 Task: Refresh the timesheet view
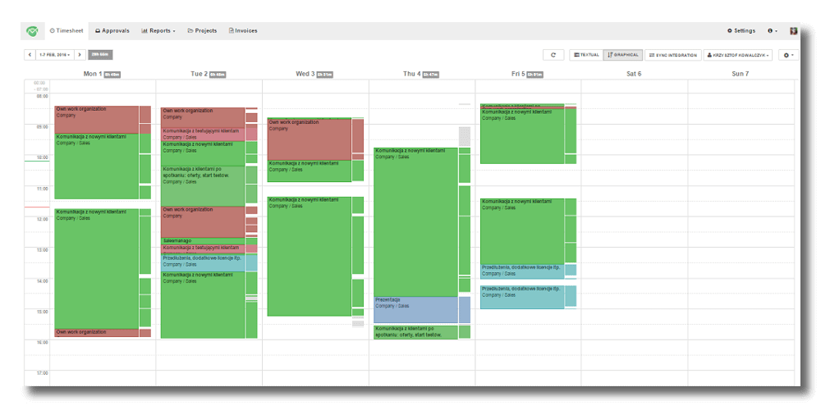coord(553,54)
